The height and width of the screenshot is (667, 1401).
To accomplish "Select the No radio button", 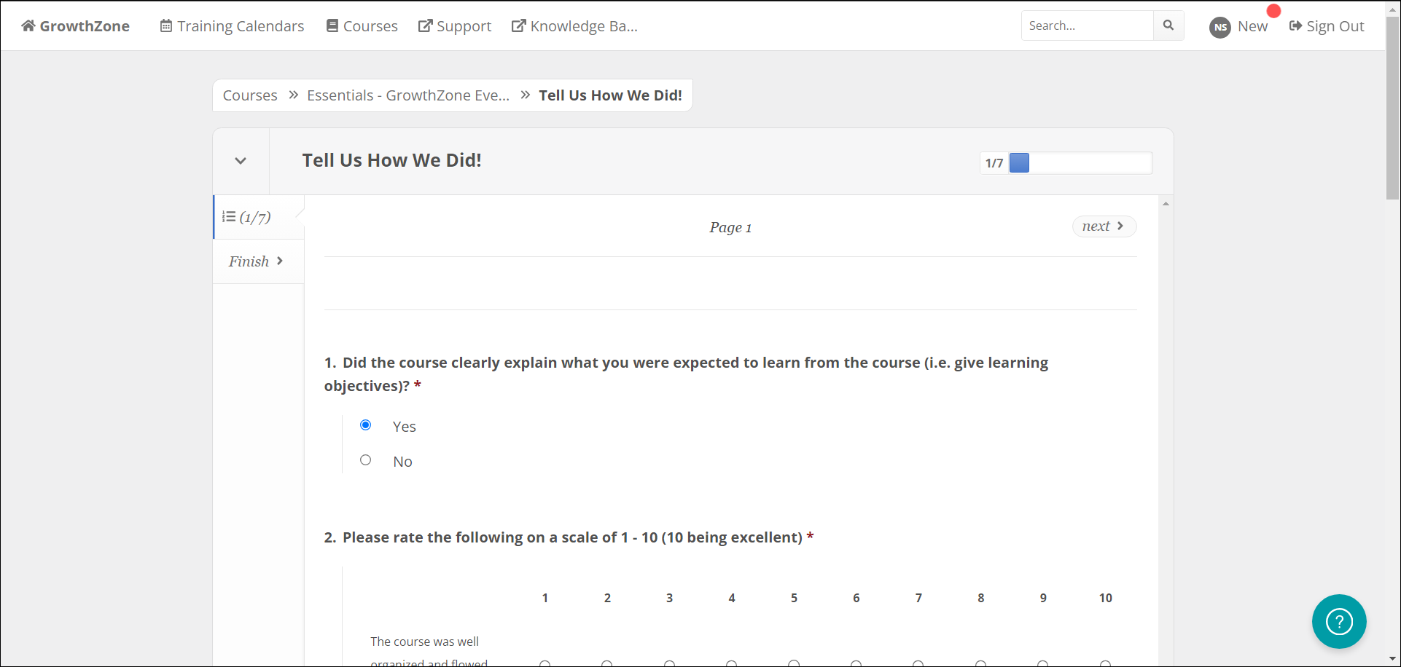I will (x=366, y=460).
